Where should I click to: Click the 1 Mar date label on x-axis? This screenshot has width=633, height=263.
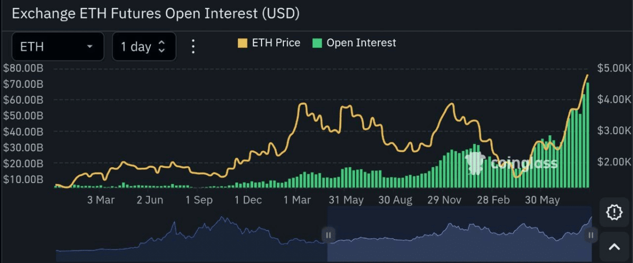point(297,200)
